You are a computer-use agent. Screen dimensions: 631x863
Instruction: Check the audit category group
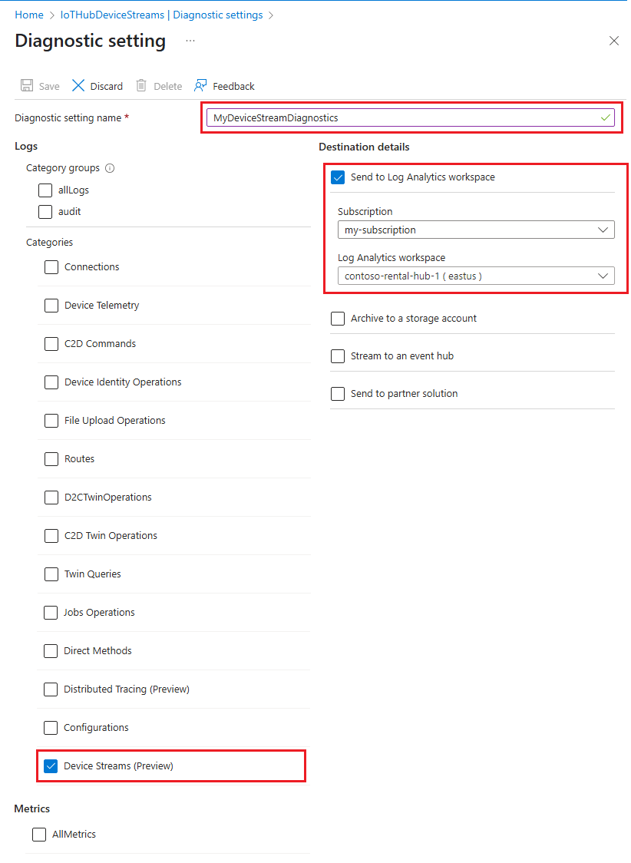coord(45,211)
